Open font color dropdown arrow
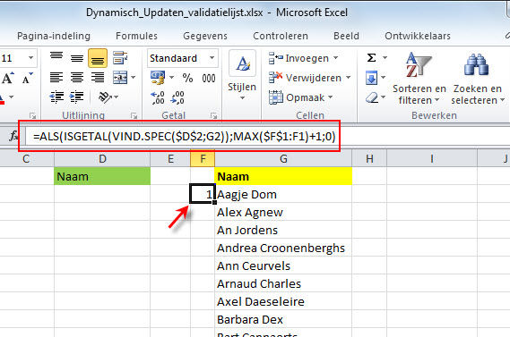 (12, 97)
